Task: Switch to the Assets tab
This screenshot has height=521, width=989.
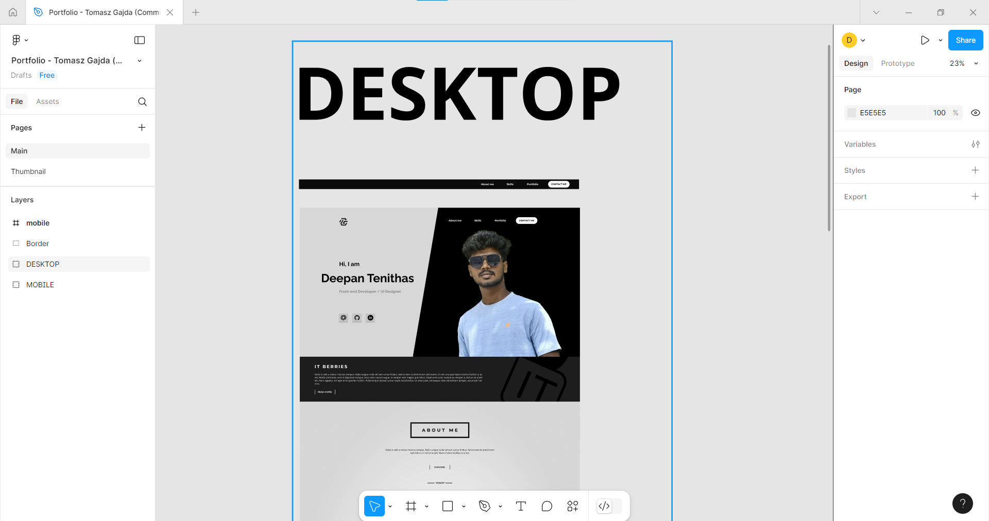Action: pyautogui.click(x=47, y=101)
